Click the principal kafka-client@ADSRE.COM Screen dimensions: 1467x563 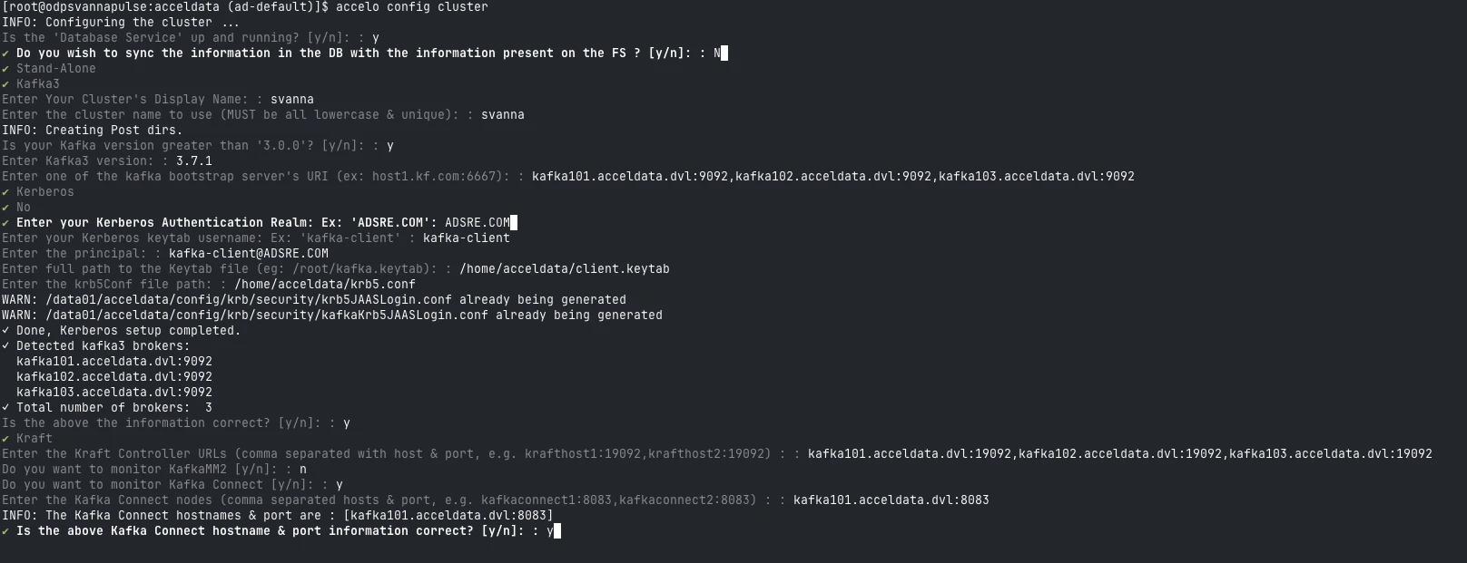coord(248,254)
